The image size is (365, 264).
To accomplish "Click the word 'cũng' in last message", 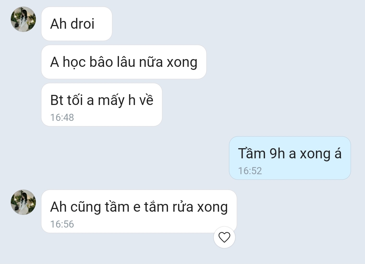I will [x=86, y=207].
